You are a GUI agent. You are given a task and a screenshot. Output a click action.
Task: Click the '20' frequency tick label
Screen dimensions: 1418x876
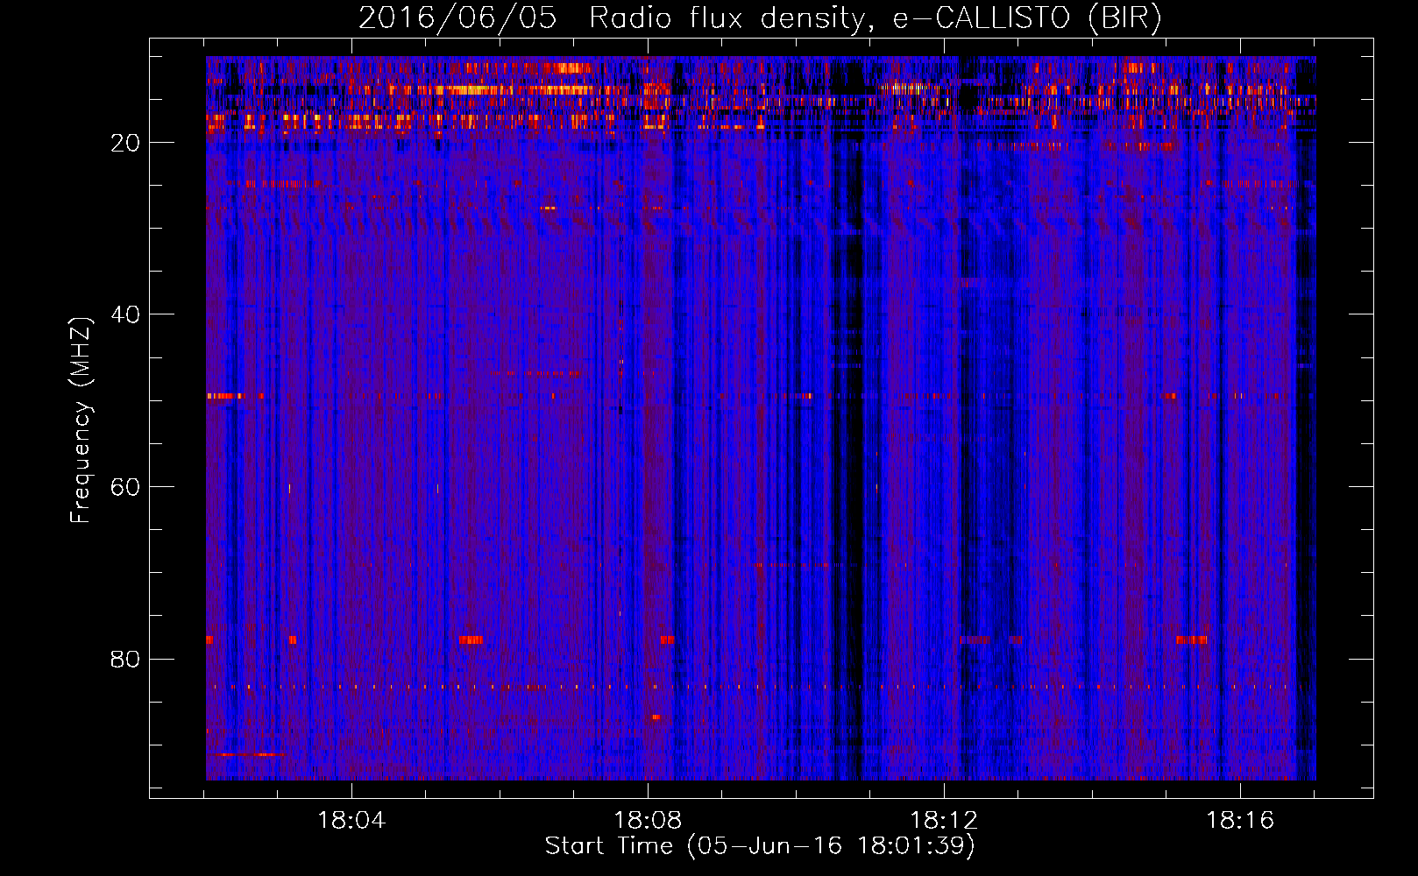point(125,143)
